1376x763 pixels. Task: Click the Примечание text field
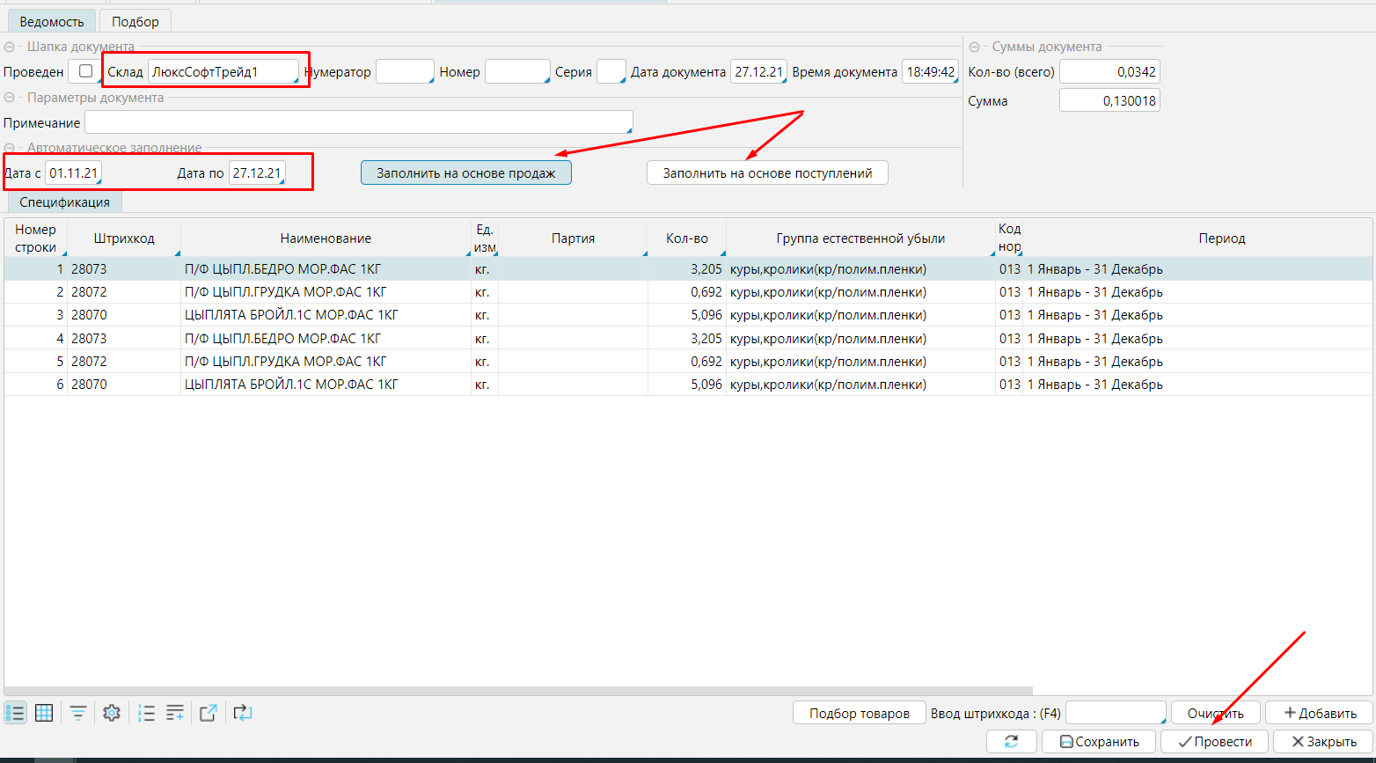[358, 123]
